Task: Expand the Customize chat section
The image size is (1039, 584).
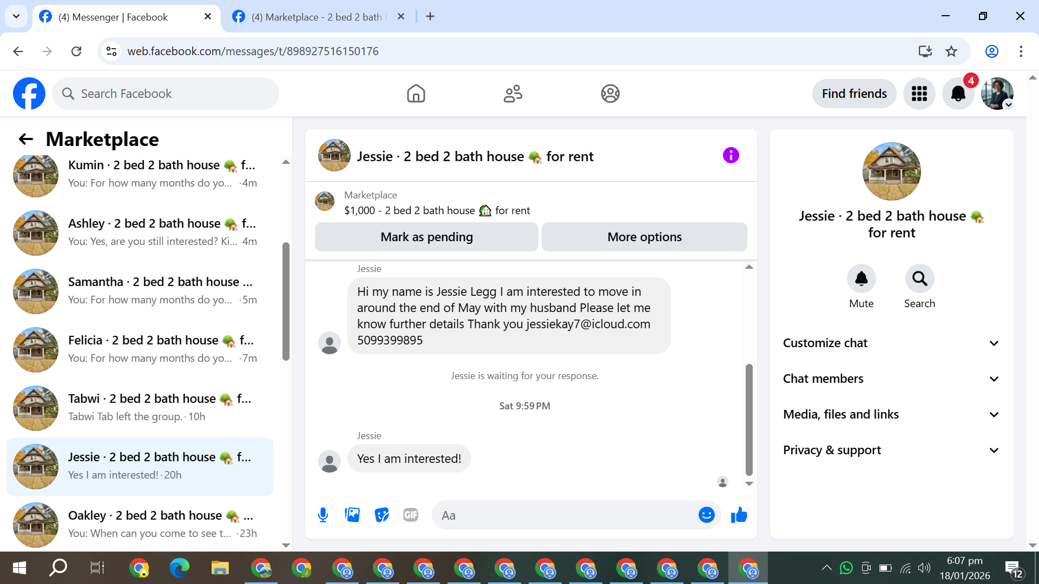Action: 891,343
